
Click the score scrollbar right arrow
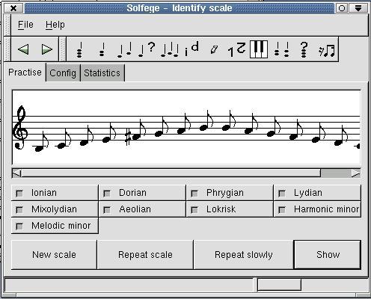coord(356,173)
